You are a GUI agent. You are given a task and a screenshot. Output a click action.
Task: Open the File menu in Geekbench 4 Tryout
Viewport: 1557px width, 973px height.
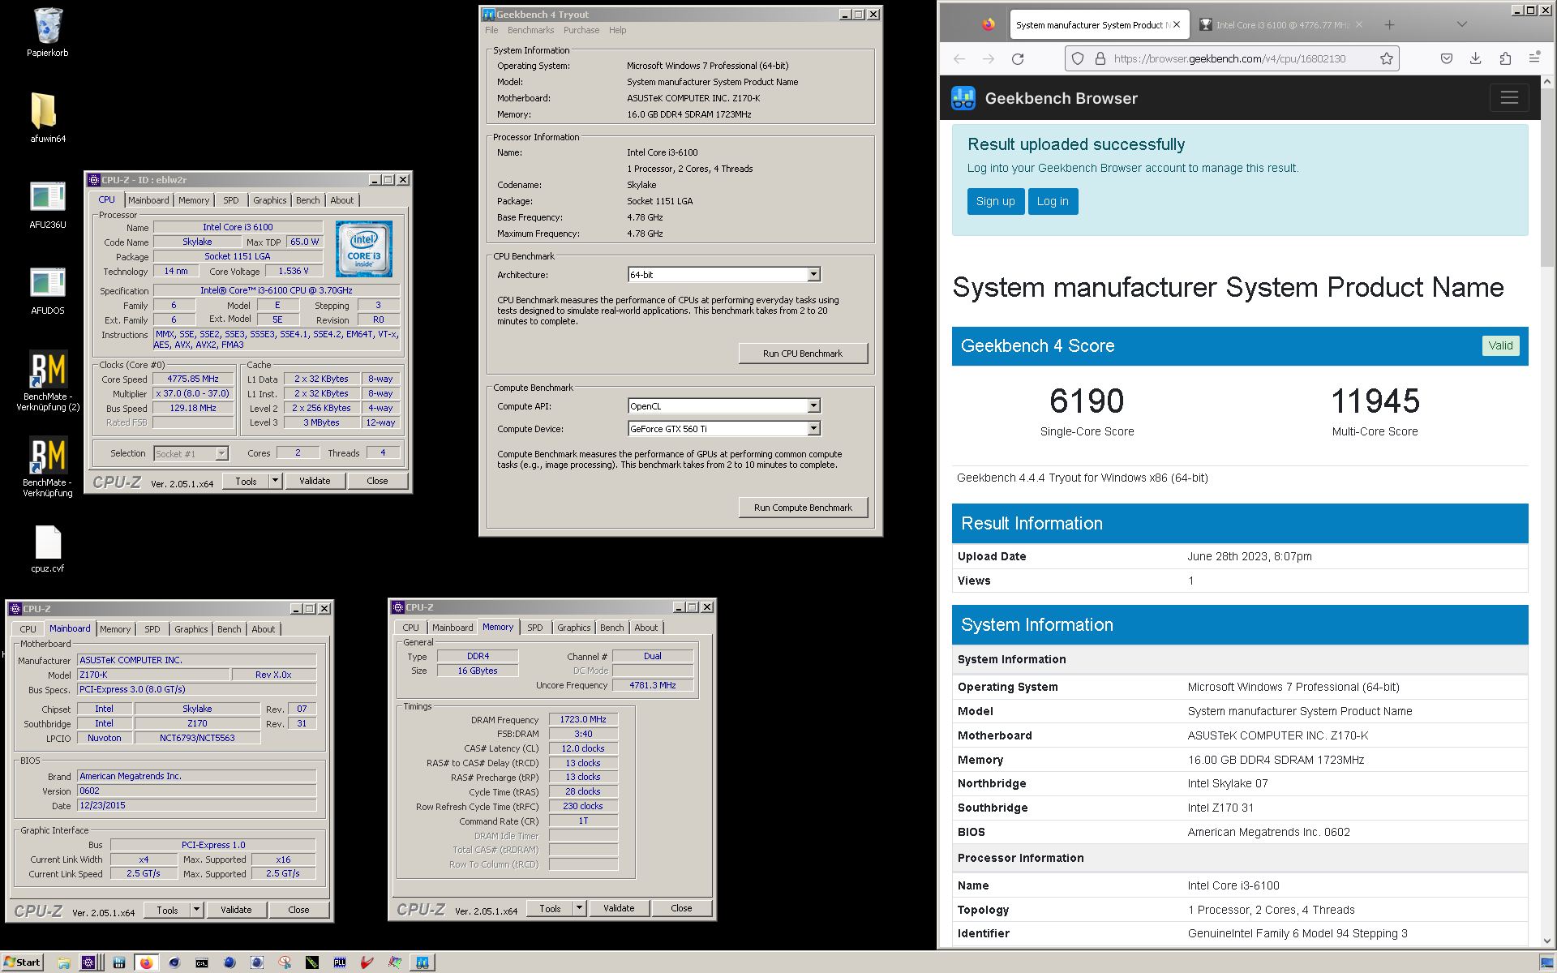(491, 30)
